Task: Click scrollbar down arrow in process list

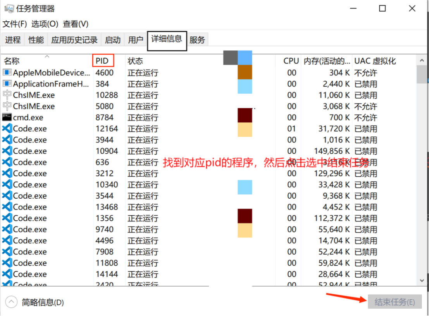Action: [x=422, y=280]
